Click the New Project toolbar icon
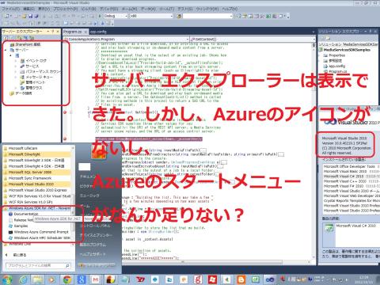Viewport: 380px width, 285px height. point(6,16)
